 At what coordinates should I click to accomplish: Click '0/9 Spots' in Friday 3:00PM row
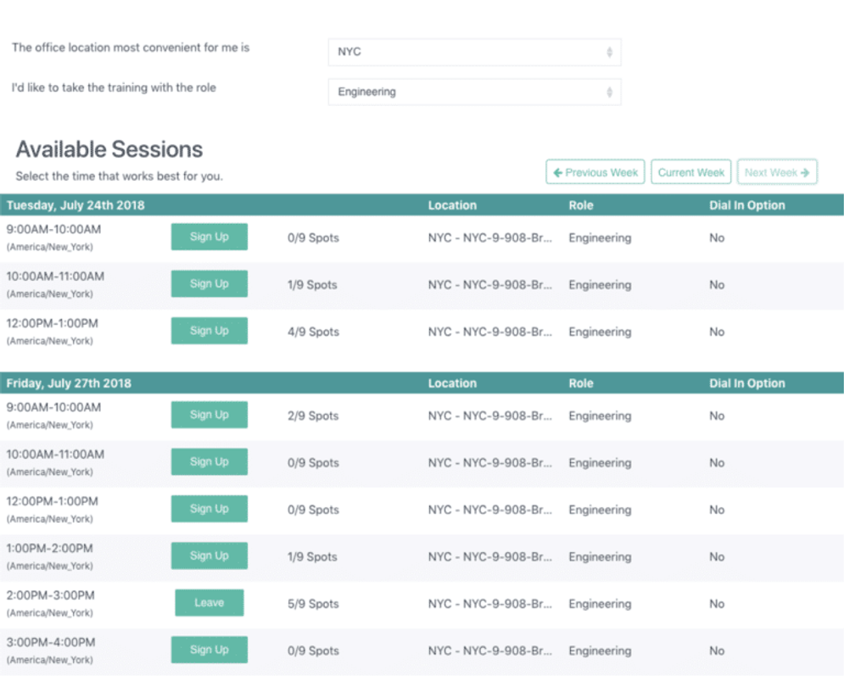point(313,651)
